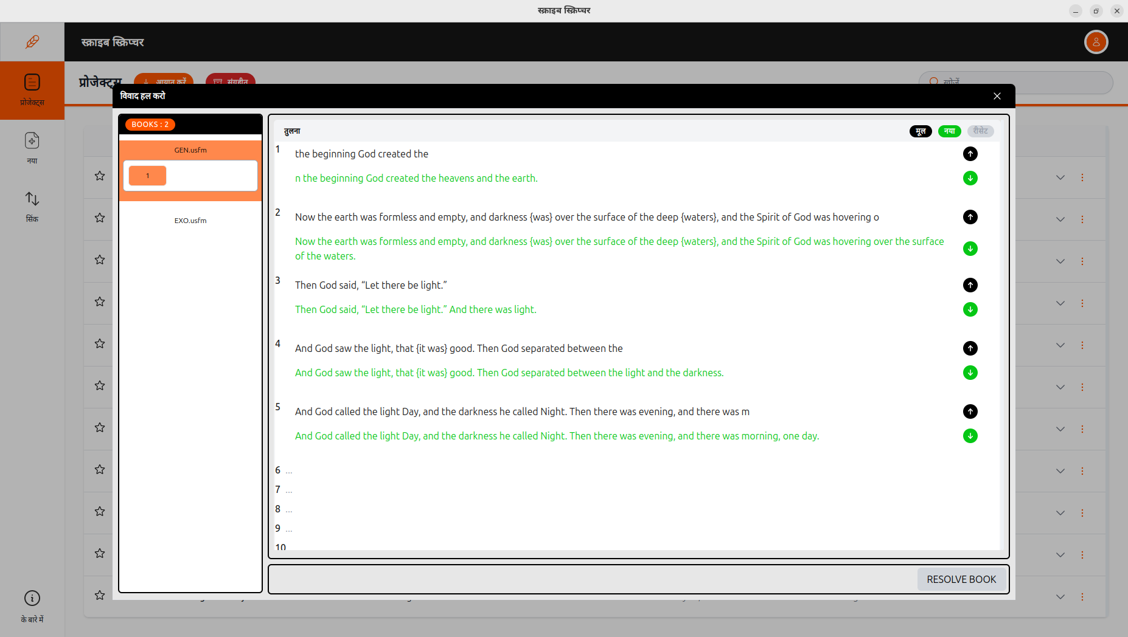Toggle the black original-all pill
Image resolution: width=1128 pixels, height=637 pixels.
[x=920, y=131]
